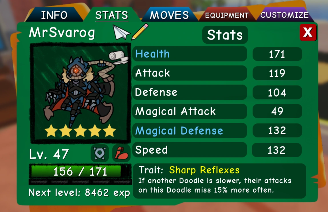328x212 pixels.
Task: Open the EQUIPMENT tab
Action: pyautogui.click(x=227, y=15)
